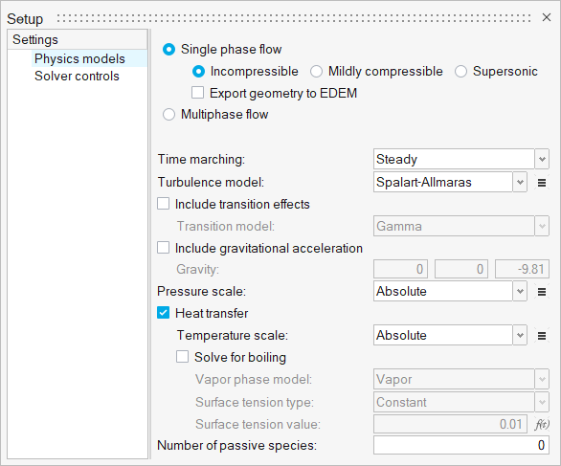
Task: Close the Setup panel
Action: pos(547,17)
